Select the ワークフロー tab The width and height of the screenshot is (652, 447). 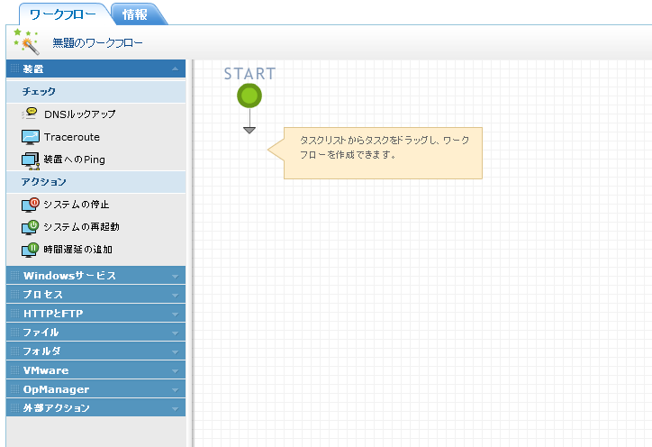point(62,14)
